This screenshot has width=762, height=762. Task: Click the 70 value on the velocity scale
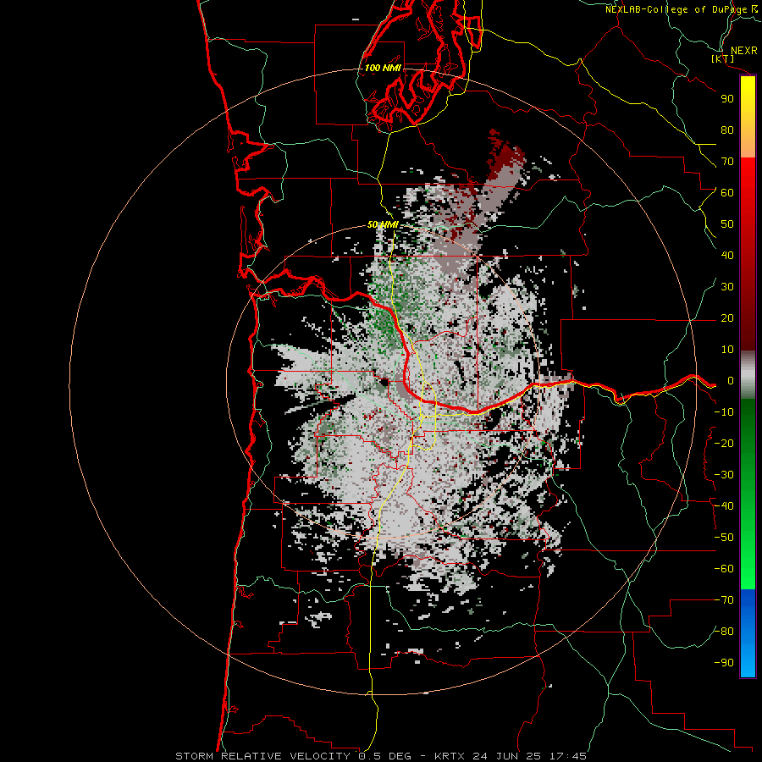click(x=727, y=162)
